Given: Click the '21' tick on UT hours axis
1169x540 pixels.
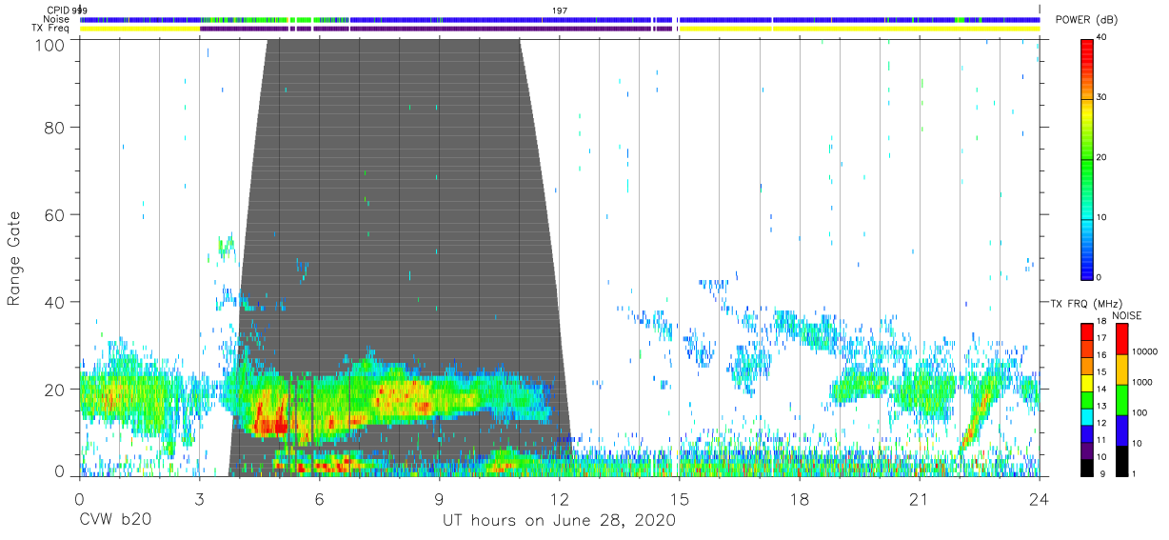Looking at the screenshot, I should pyautogui.click(x=919, y=499).
